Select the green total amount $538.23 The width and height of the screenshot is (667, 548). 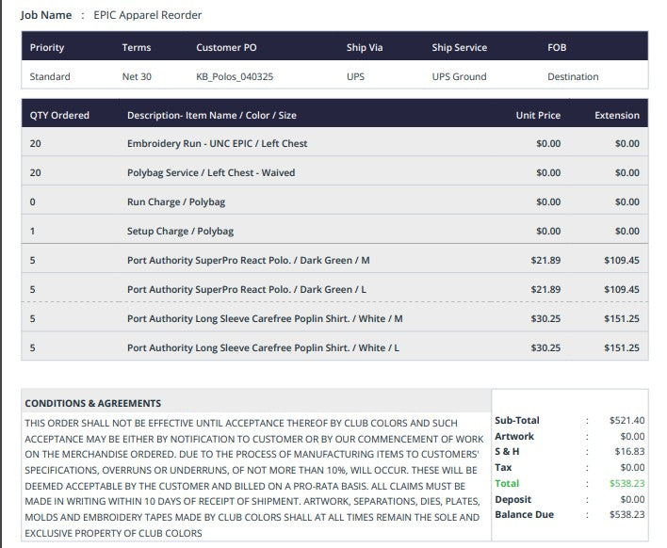(627, 483)
